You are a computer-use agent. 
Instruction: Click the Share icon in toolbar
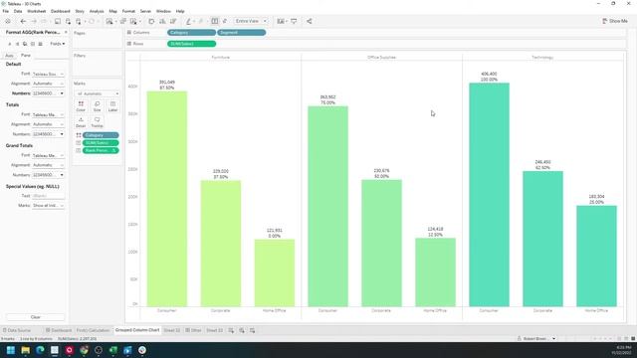pyautogui.click(x=310, y=21)
